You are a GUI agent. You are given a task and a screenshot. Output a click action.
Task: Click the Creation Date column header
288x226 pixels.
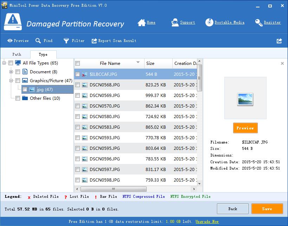(x=185, y=63)
